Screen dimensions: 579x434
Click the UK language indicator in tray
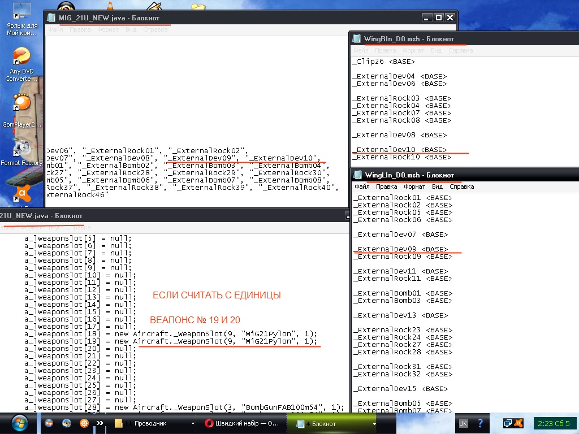[463, 423]
